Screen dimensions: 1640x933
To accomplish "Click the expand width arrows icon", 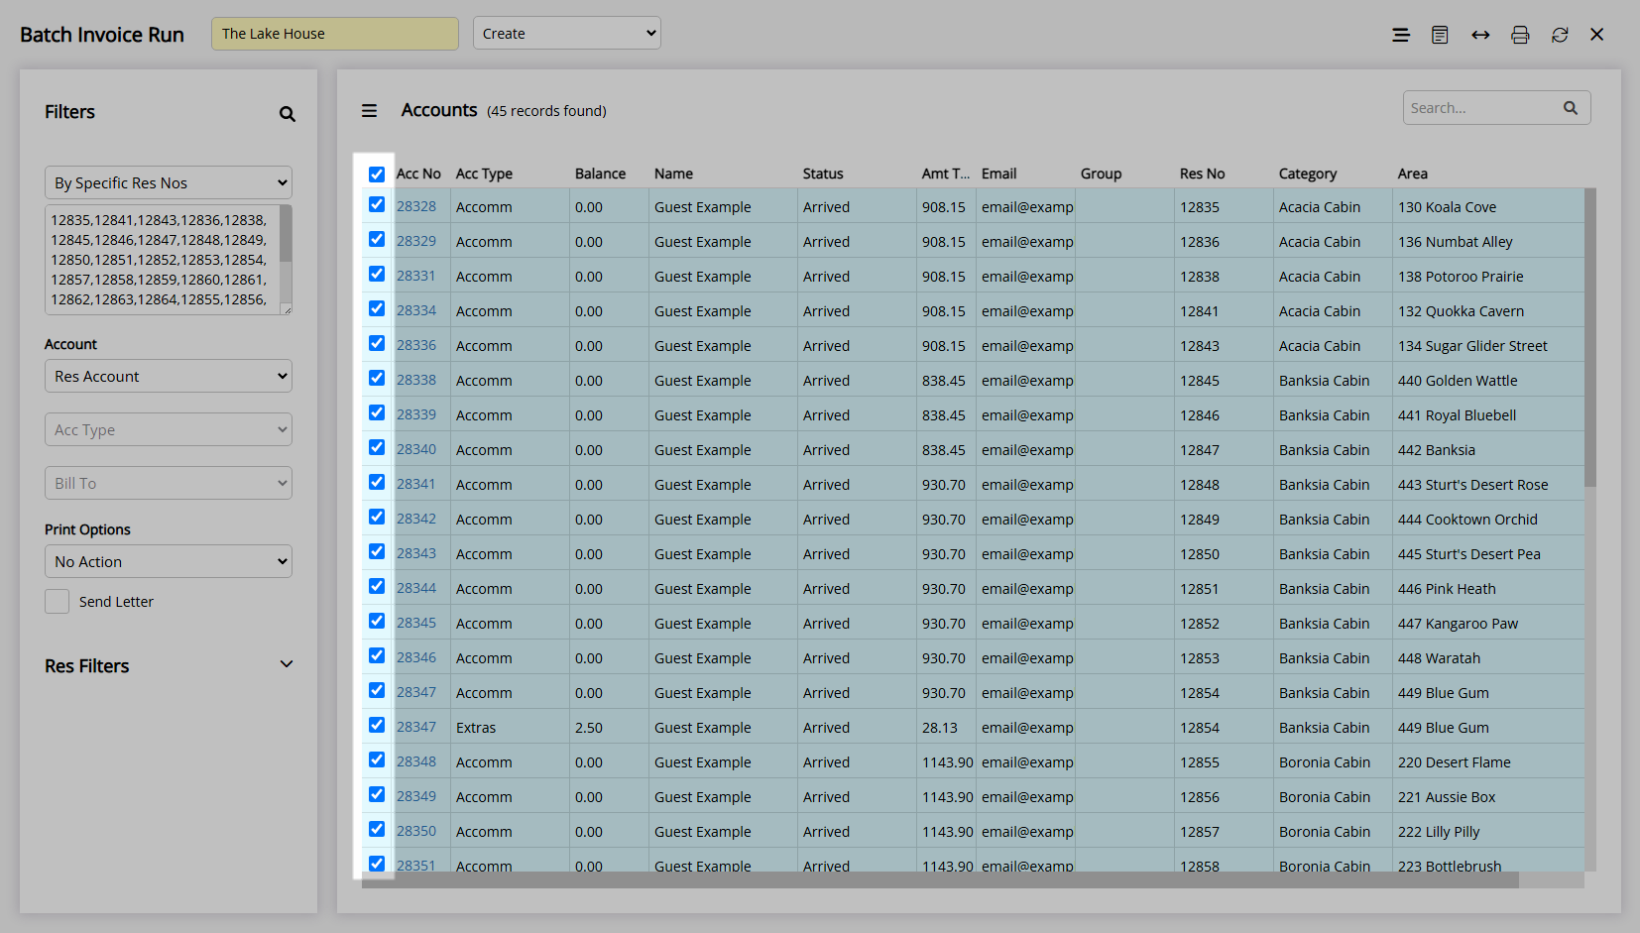I will pyautogui.click(x=1480, y=35).
